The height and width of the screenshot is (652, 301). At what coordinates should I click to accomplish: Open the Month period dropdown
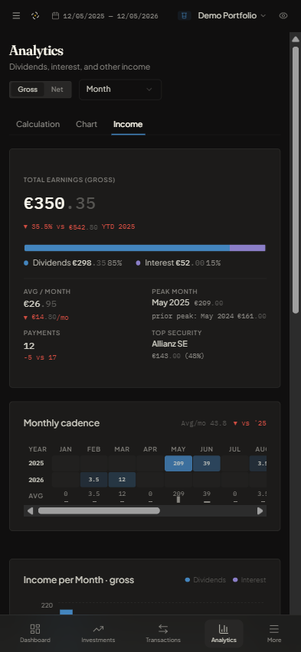120,90
